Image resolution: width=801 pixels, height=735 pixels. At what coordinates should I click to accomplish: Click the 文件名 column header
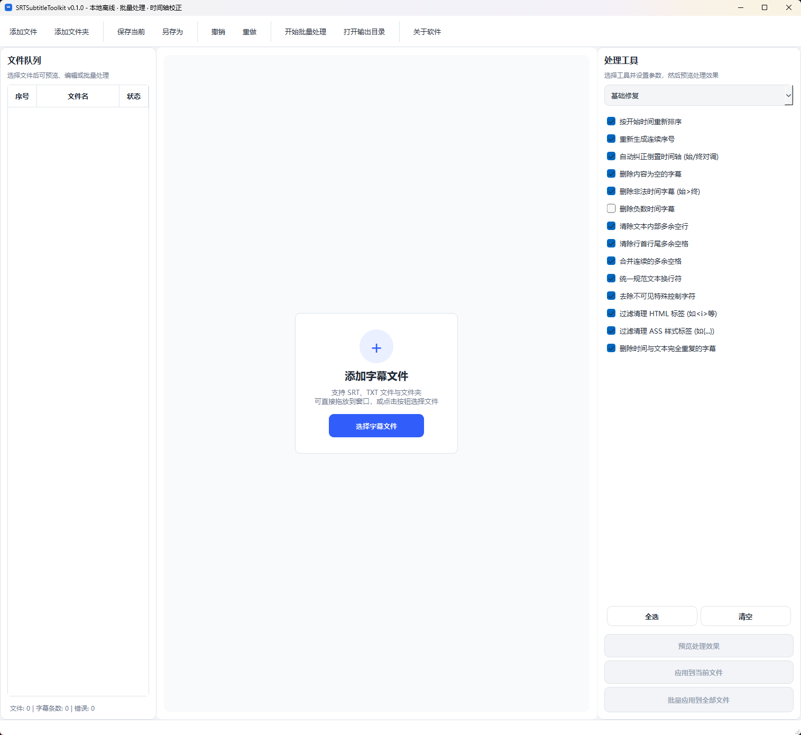coord(78,96)
